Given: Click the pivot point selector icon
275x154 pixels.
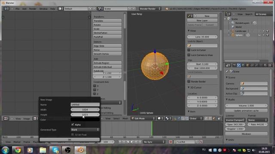Looking at the screenshot, I should (168, 118).
